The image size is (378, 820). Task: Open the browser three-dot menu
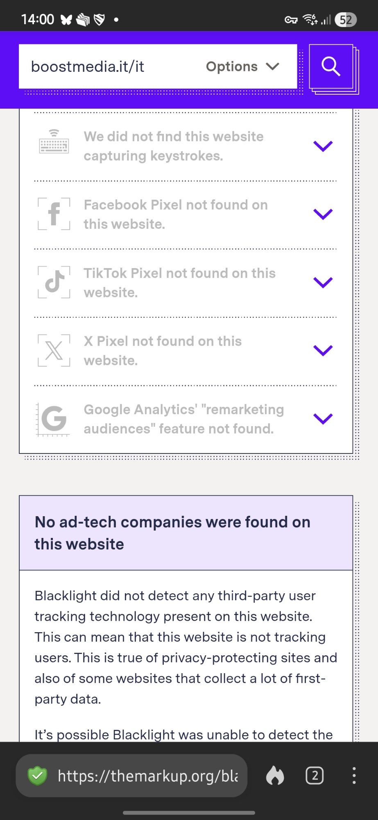pos(354,776)
